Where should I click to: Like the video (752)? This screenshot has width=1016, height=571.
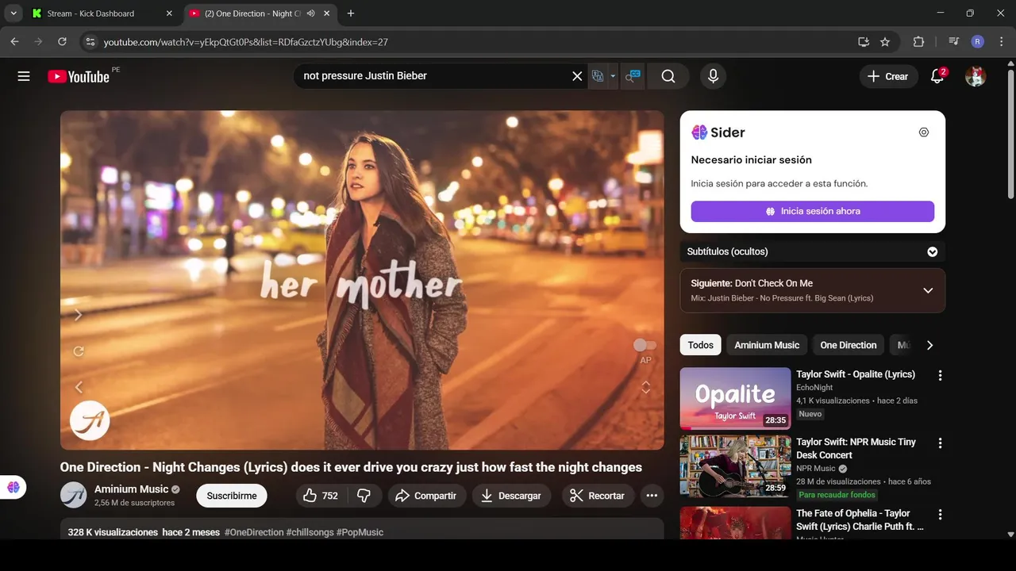tap(321, 496)
